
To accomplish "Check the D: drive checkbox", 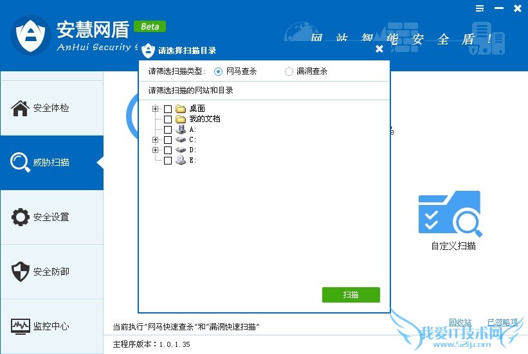I will (168, 150).
